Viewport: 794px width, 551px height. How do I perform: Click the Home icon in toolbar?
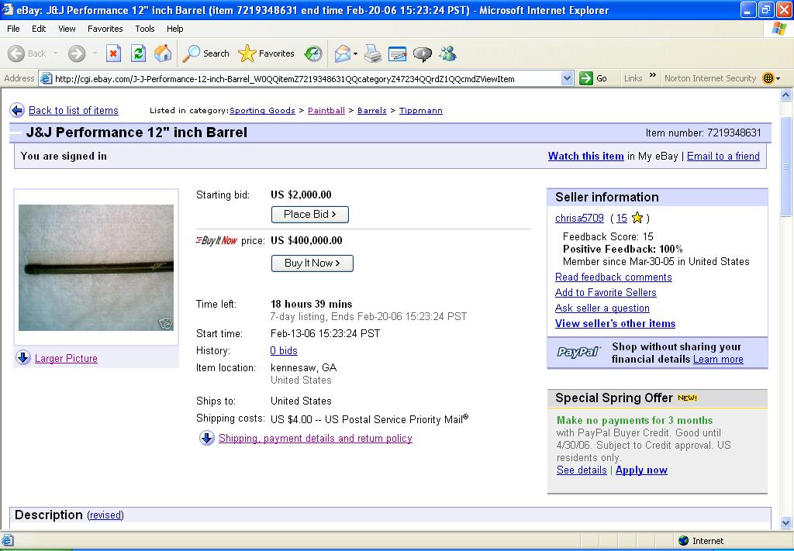pos(163,53)
